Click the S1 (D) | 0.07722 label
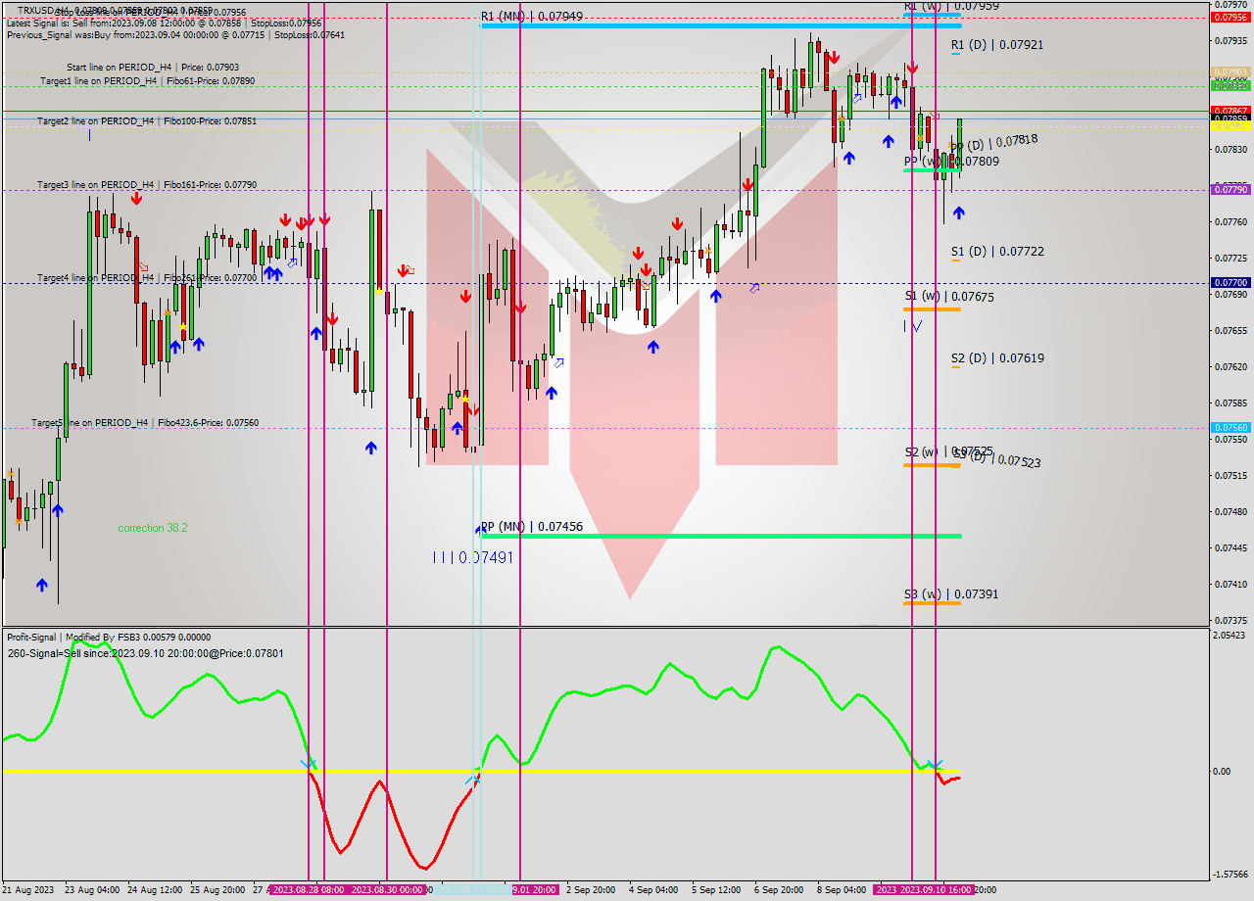 point(997,252)
